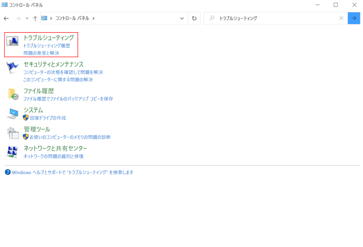The width and height of the screenshot is (363, 247).
Task: Open ファイル履歴 heading link
Action: click(39, 91)
